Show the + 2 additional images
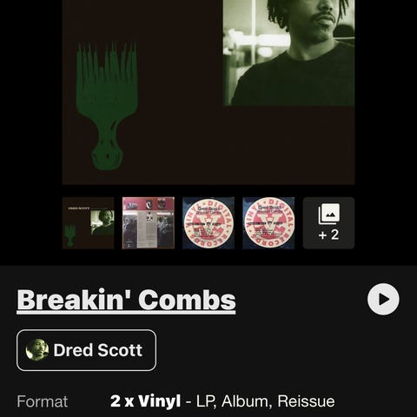The height and width of the screenshot is (417, 417). pyautogui.click(x=328, y=223)
